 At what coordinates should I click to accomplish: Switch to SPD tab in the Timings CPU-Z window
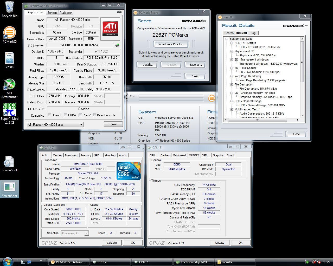[204, 155]
